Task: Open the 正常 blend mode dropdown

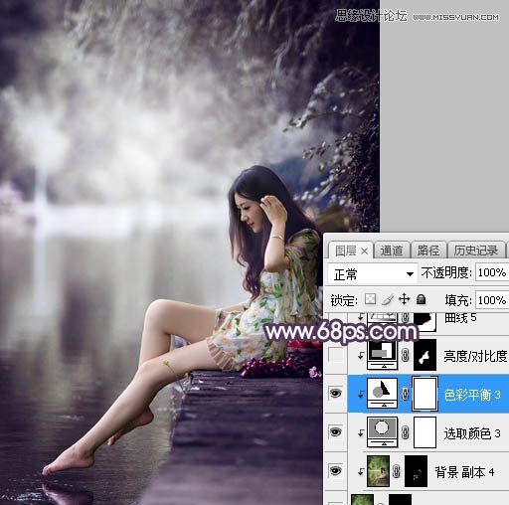Action: (372, 274)
